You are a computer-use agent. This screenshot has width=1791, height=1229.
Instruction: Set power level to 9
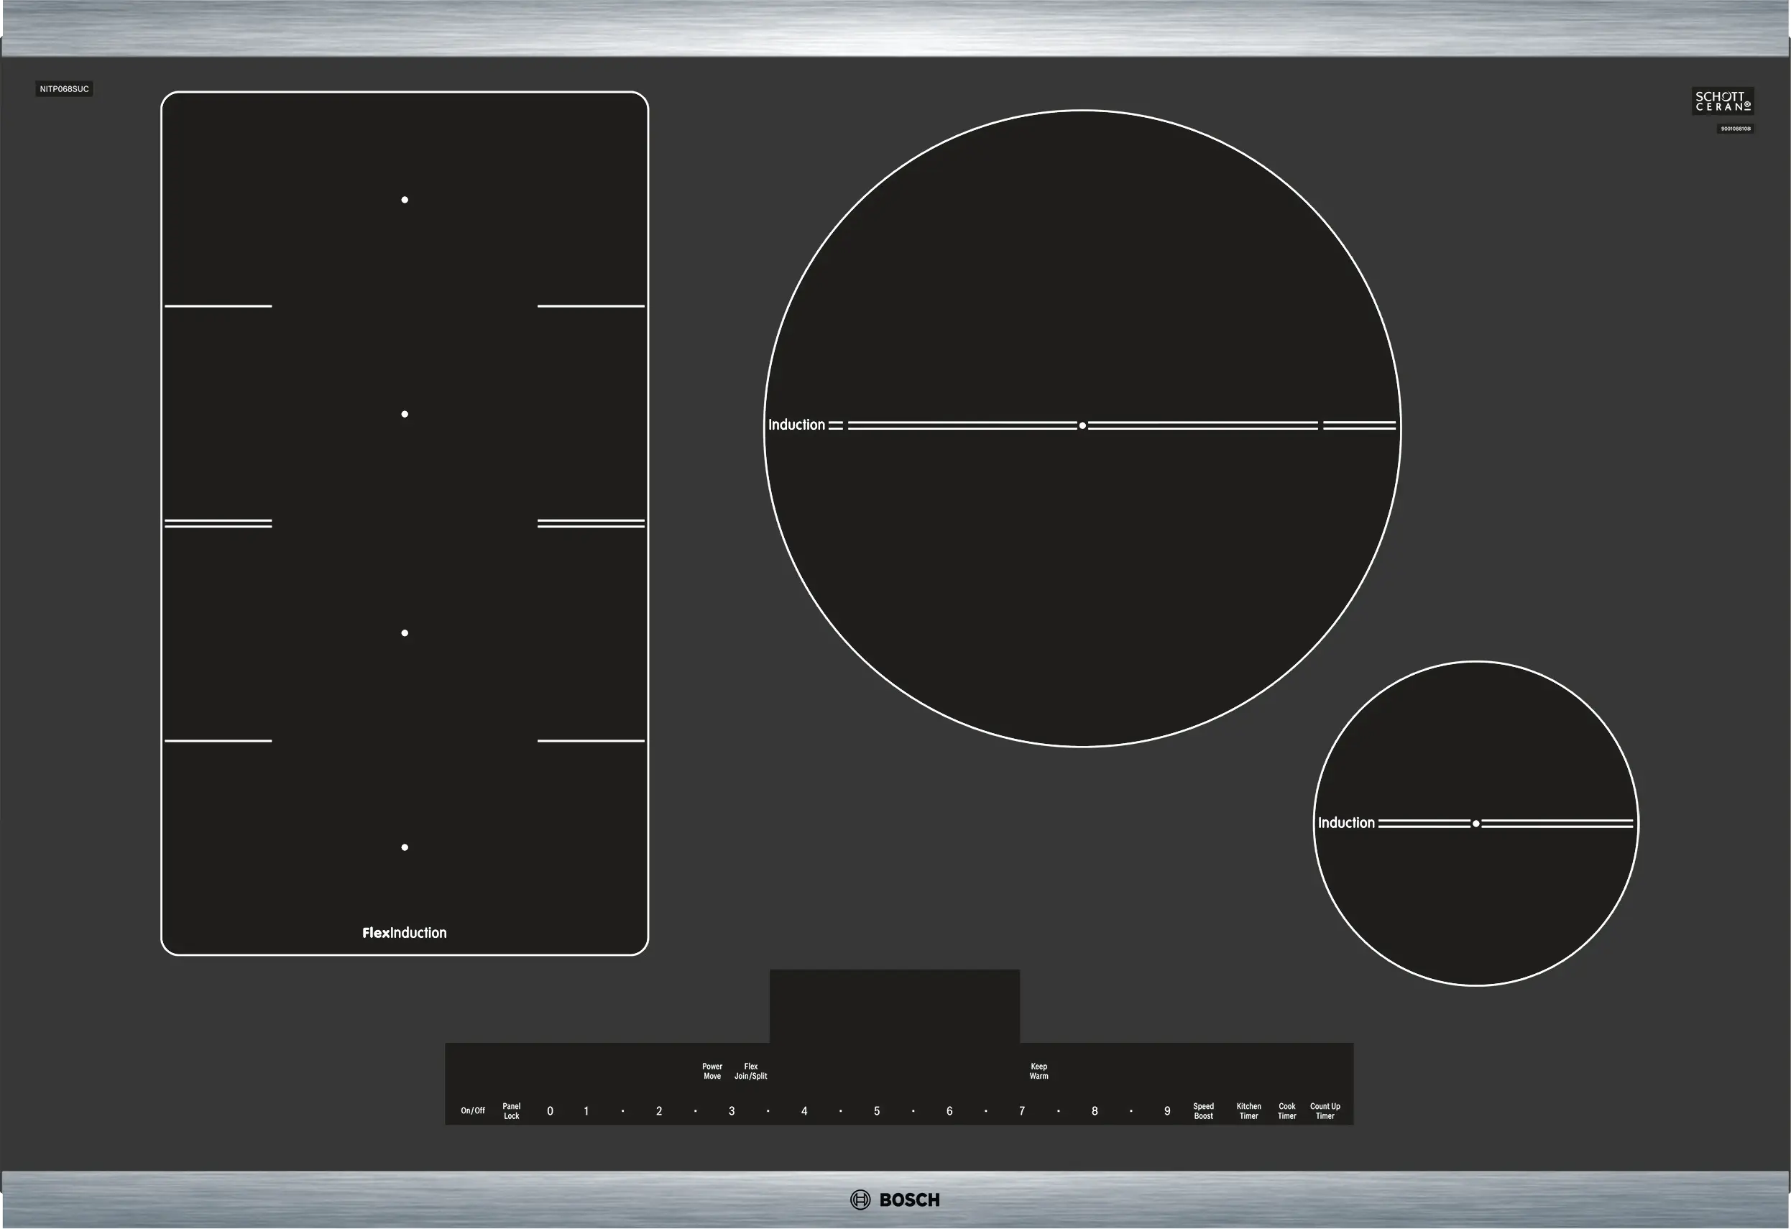pyautogui.click(x=1166, y=1111)
